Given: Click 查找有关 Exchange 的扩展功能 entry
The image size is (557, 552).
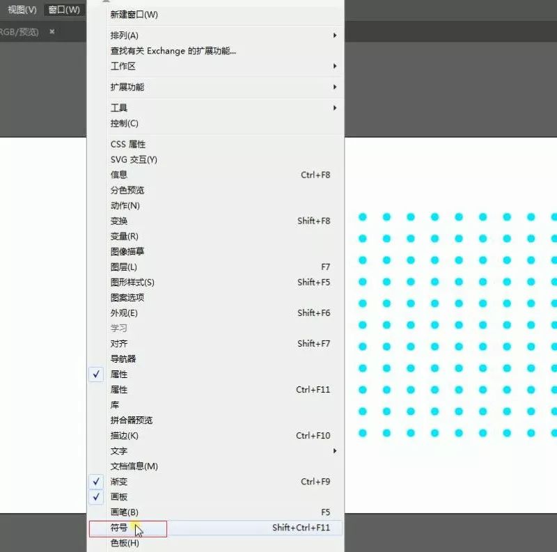Looking at the screenshot, I should coord(173,51).
